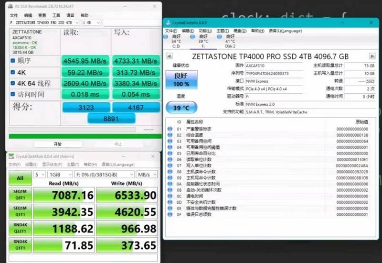Run the RND4K Q32T1 test
Image resolution: width=382 pixels, height=263 pixels.
click(x=20, y=228)
